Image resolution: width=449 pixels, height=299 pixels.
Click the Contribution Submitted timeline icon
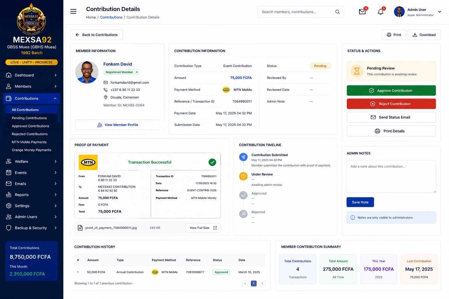click(x=243, y=157)
